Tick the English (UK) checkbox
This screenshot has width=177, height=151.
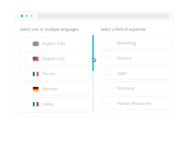click(26, 44)
